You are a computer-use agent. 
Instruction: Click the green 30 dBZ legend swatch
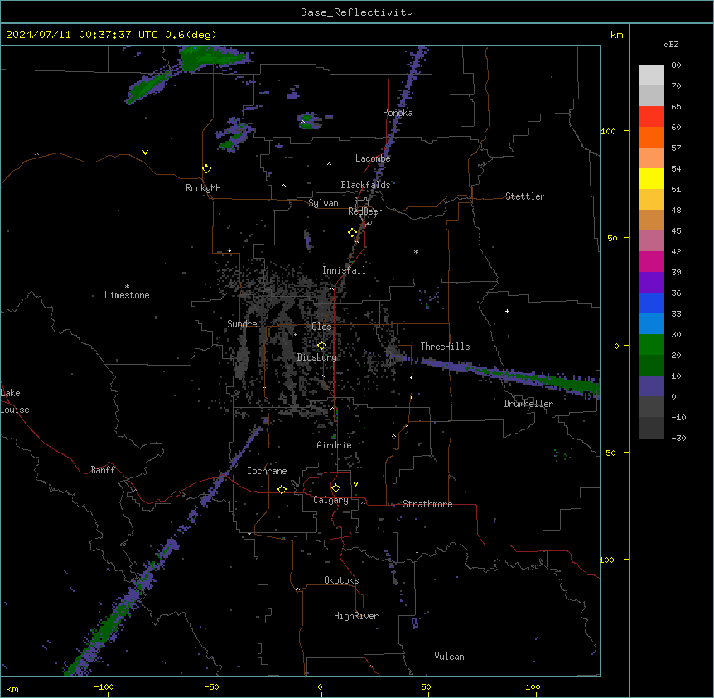651,345
